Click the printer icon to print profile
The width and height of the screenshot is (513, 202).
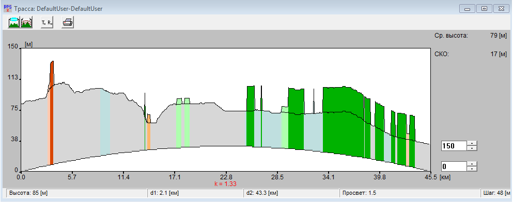point(68,23)
